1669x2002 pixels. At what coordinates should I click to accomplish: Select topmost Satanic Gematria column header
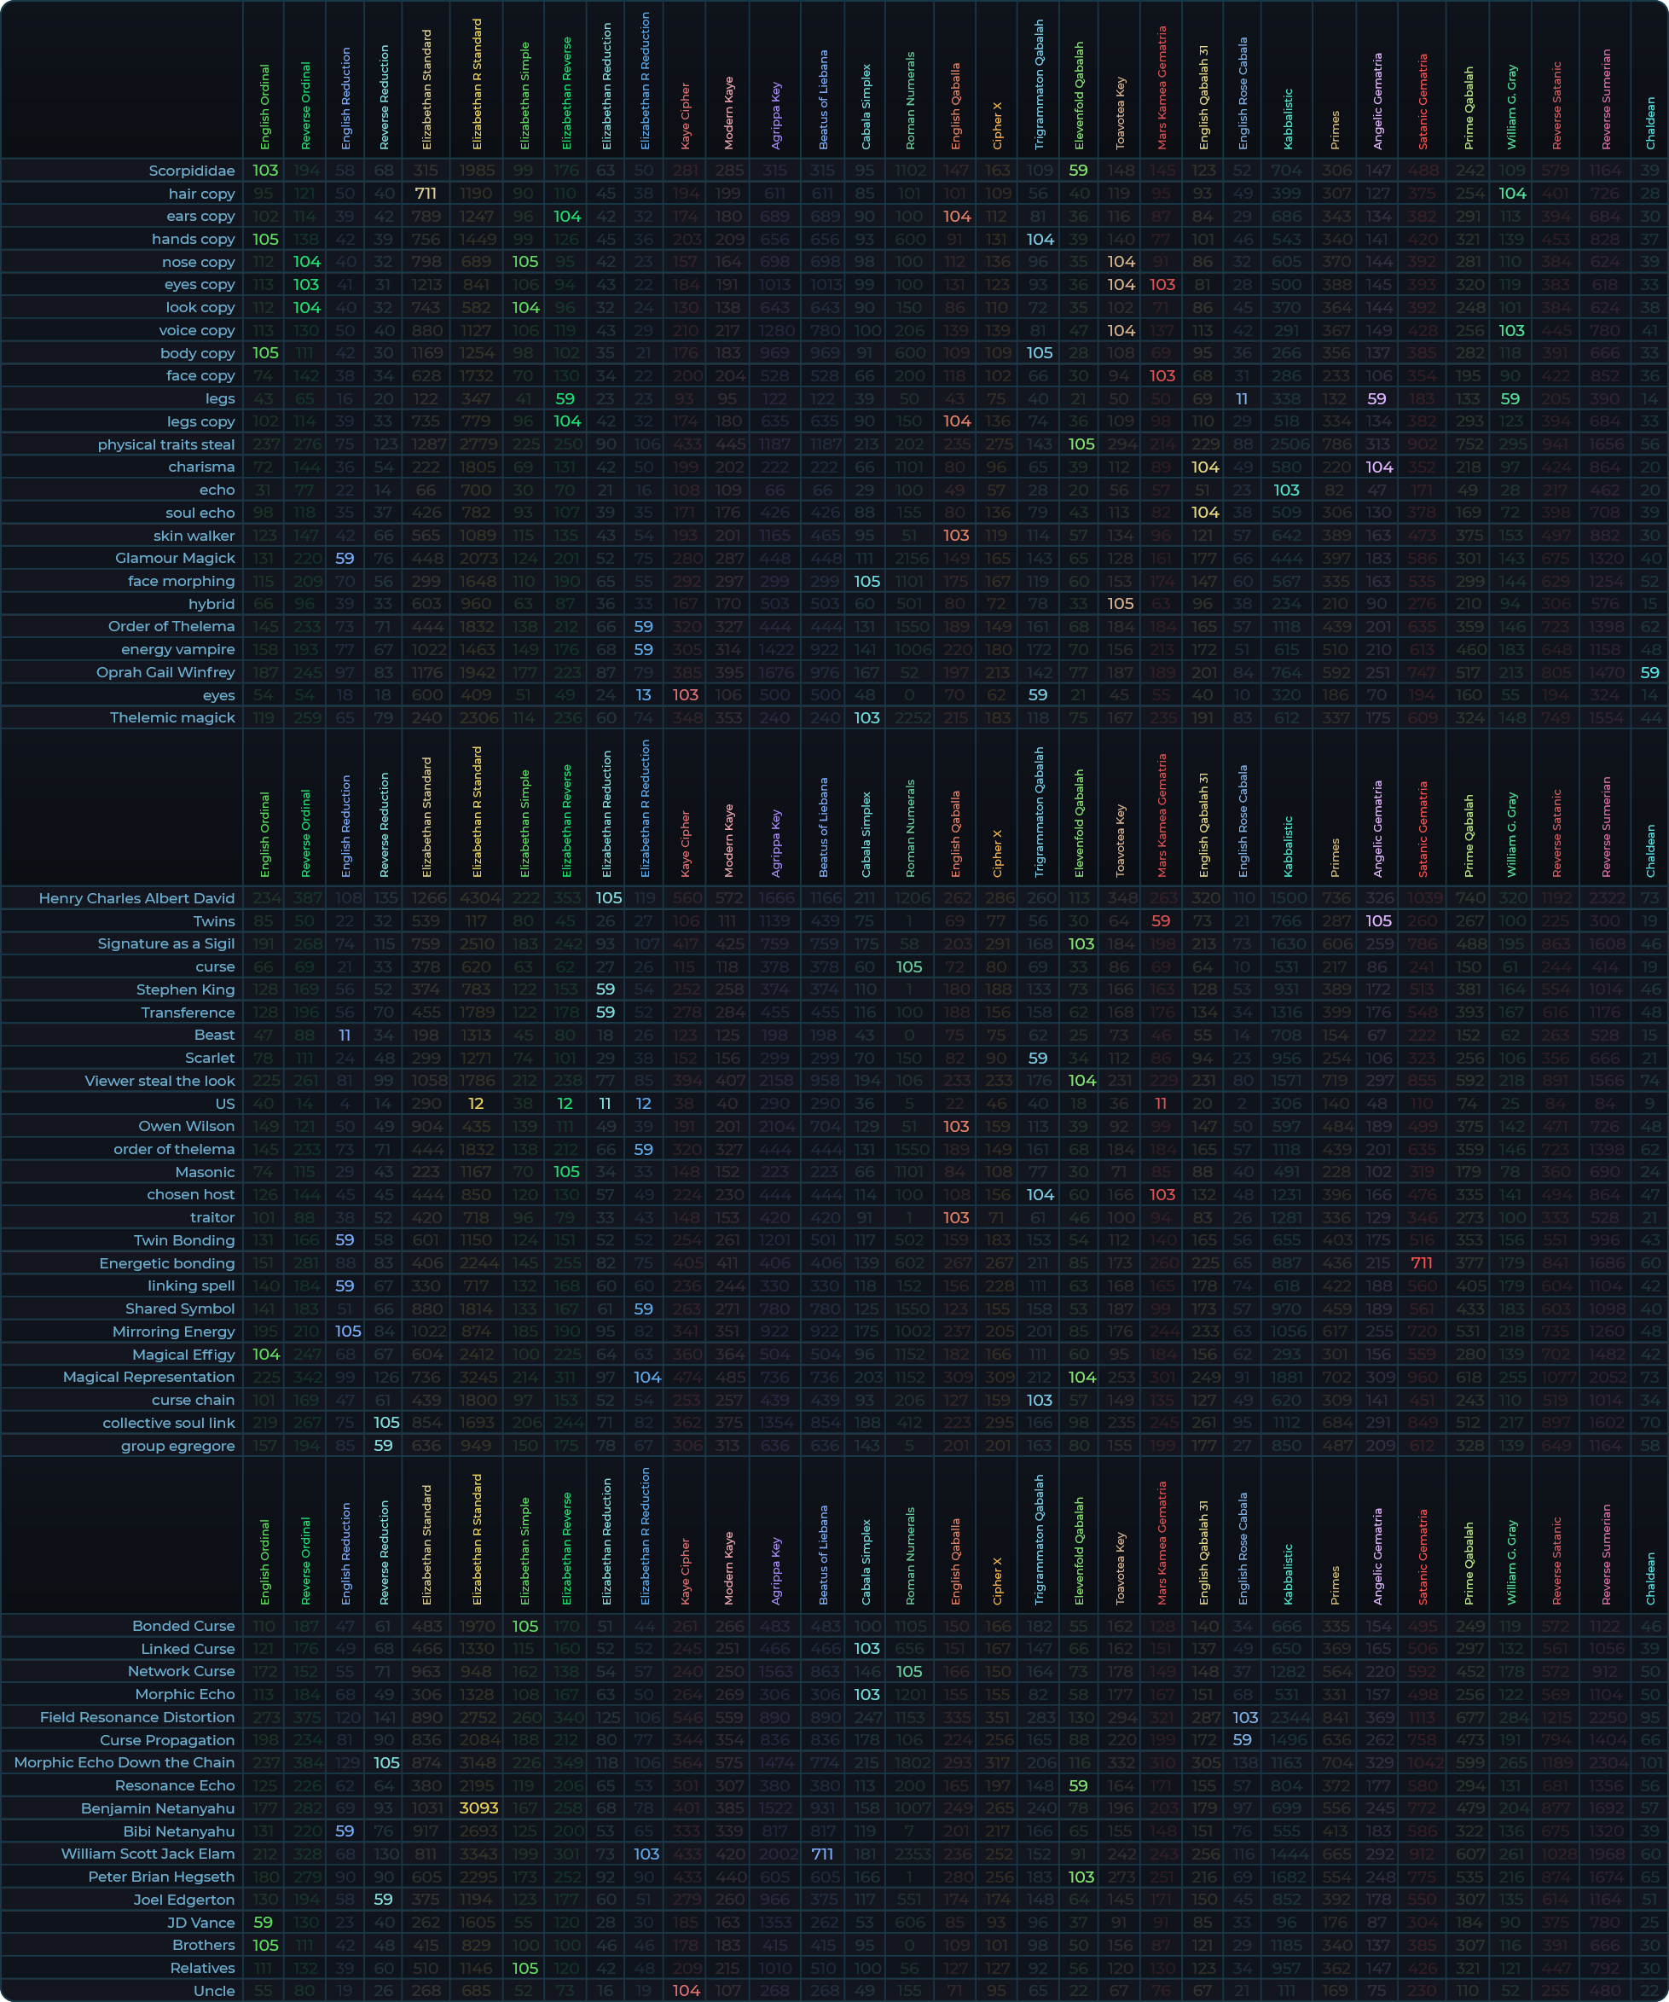pyautogui.click(x=1423, y=101)
